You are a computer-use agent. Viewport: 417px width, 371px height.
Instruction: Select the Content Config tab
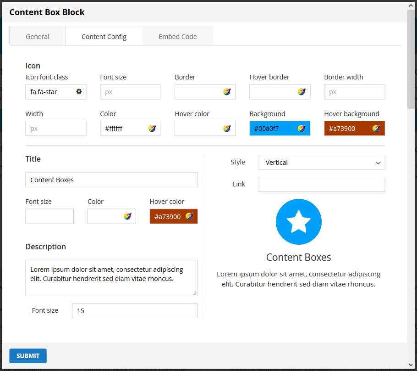click(x=104, y=37)
